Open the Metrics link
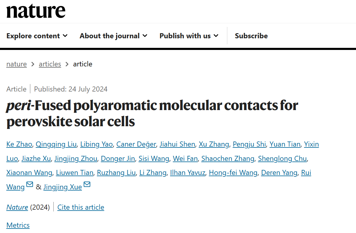This screenshot has width=356, height=233. pyautogui.click(x=18, y=225)
